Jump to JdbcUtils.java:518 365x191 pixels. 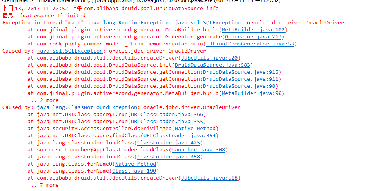(x=209, y=178)
